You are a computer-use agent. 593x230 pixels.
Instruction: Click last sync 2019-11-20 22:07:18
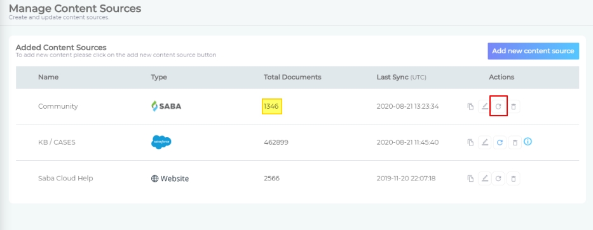pos(406,178)
